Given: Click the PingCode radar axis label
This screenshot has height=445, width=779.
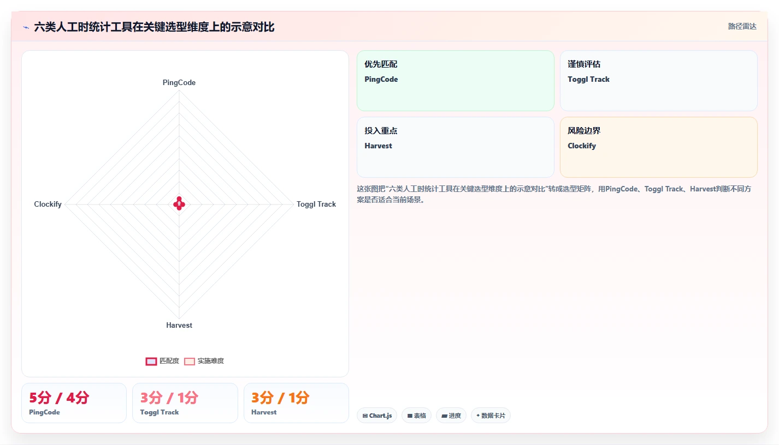Looking at the screenshot, I should click(179, 83).
